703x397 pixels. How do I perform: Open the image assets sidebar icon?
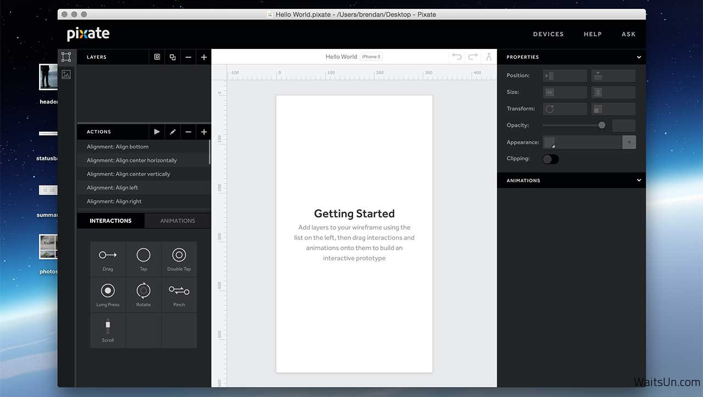point(66,75)
